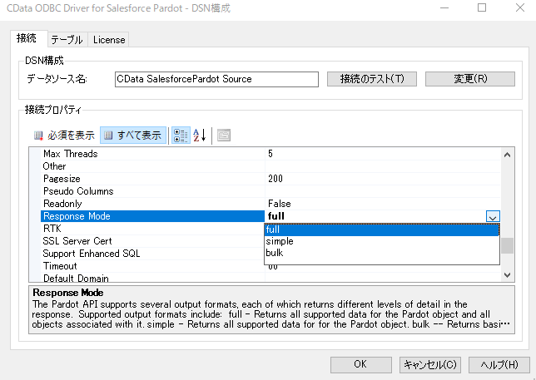Click the property grid scrollbar thumb
Viewport: 536px width, 380px height.
click(508, 245)
